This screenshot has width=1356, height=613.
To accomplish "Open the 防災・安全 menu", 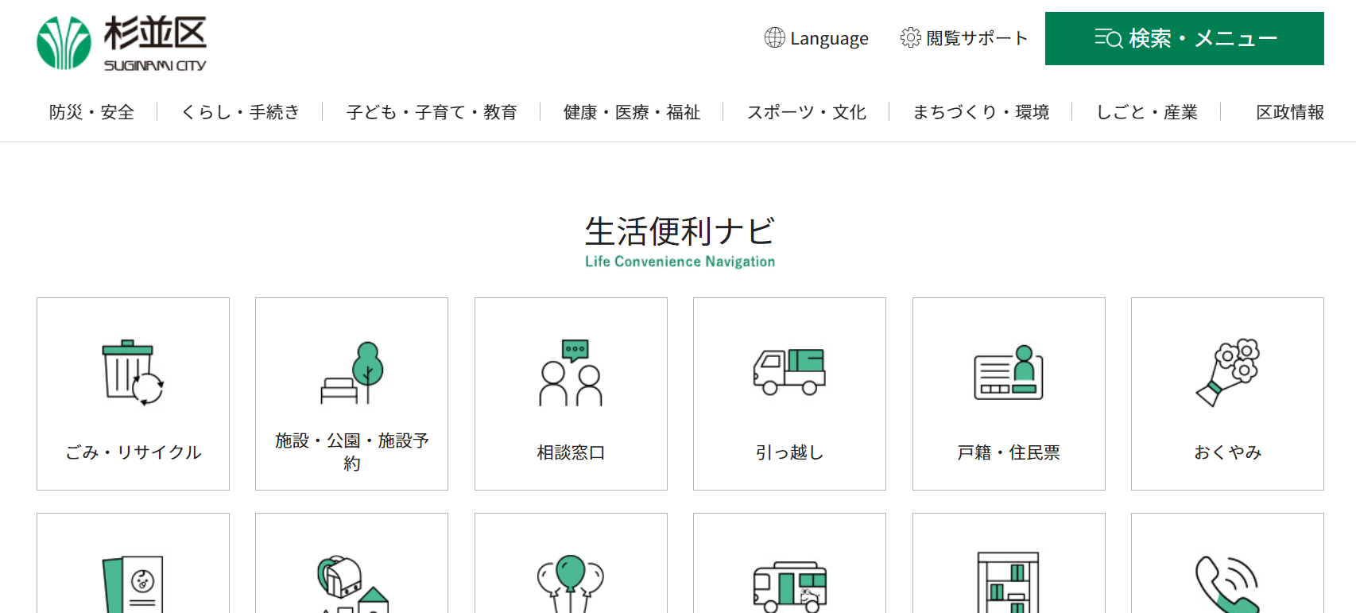I will (91, 112).
